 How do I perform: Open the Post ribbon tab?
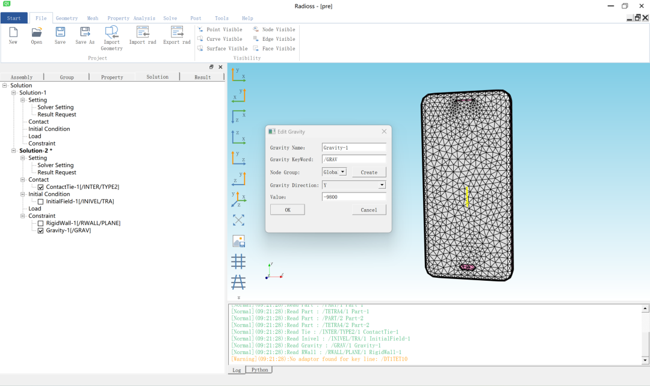[x=196, y=18]
